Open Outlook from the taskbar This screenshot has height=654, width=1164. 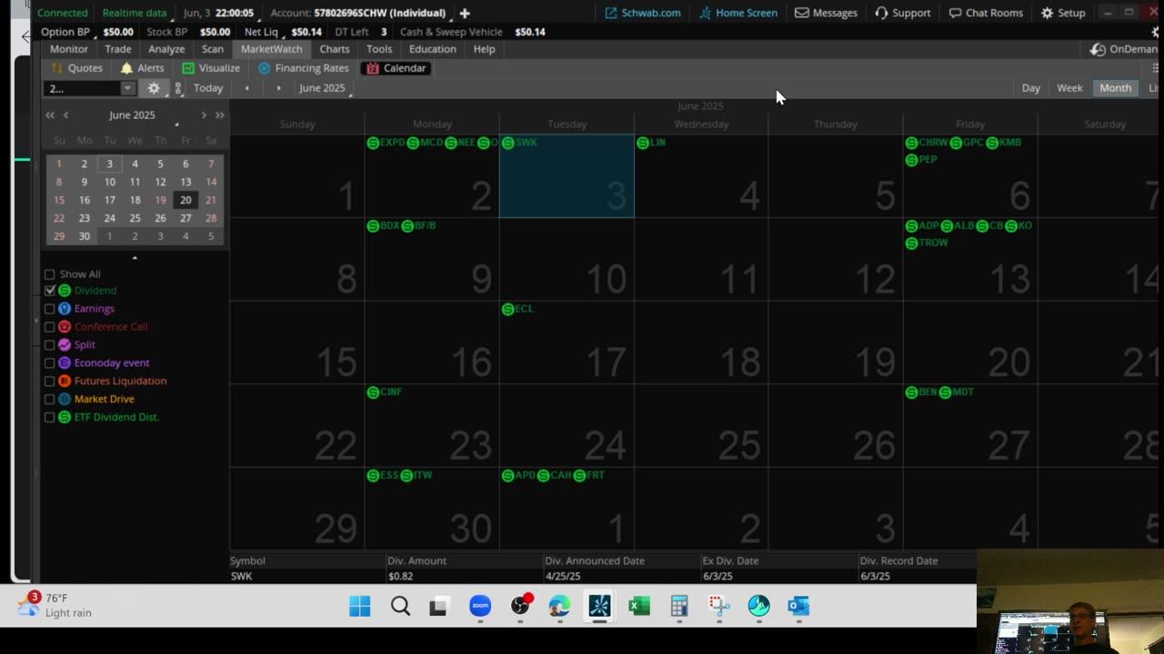point(798,606)
